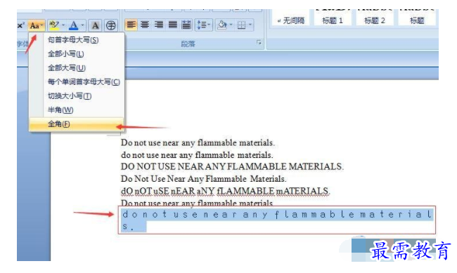Viewport: 457px width, 273px height.
Task: Choose 切换大小写(T) toggle case
Action: (x=77, y=95)
